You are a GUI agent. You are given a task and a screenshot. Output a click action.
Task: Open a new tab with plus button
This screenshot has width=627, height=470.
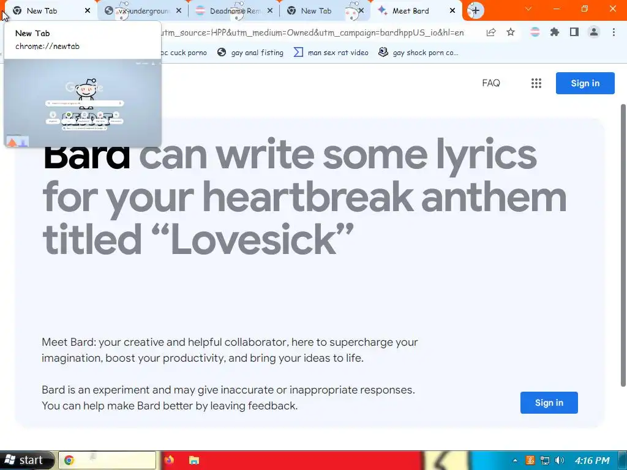[475, 10]
